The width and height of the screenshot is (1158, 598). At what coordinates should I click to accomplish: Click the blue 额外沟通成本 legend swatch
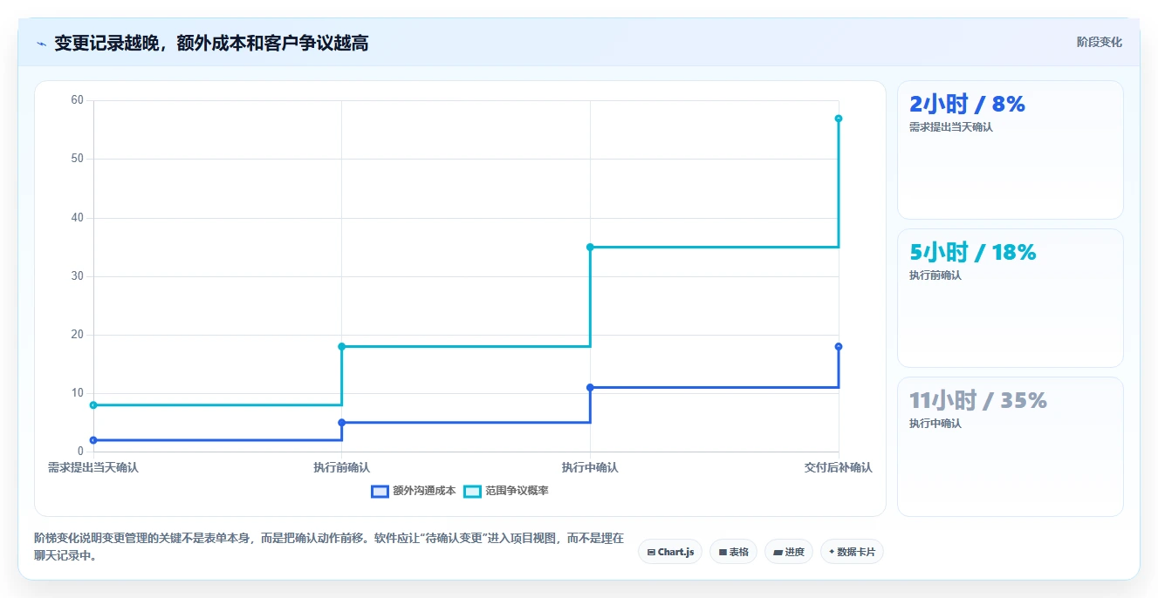tap(380, 491)
